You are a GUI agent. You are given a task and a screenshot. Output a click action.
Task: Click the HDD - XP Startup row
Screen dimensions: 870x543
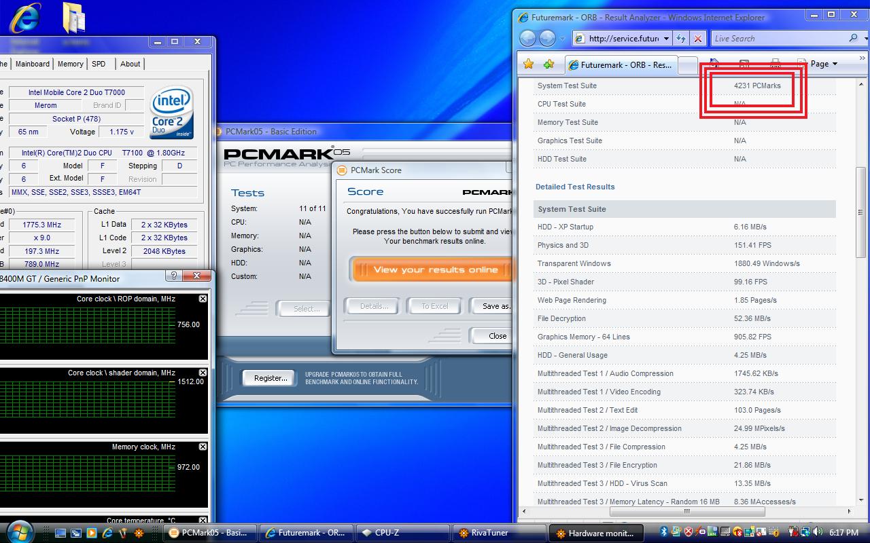[685, 227]
